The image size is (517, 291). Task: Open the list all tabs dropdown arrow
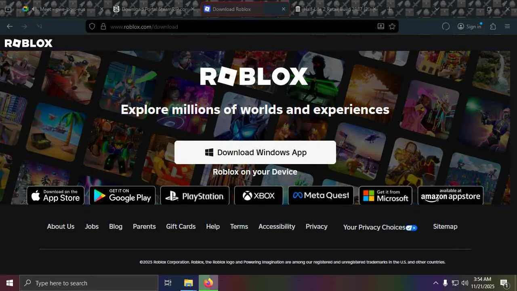pyautogui.click(x=437, y=9)
